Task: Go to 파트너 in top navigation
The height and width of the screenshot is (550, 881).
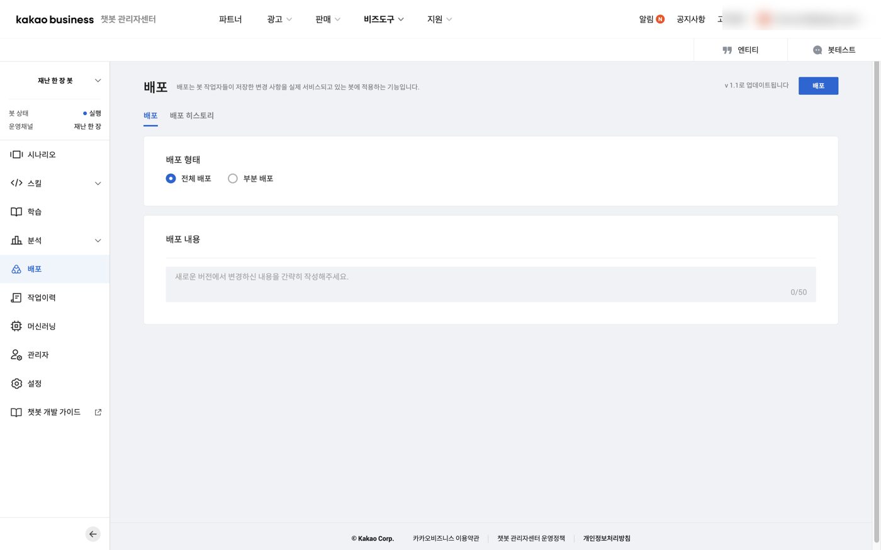Action: pyautogui.click(x=230, y=19)
